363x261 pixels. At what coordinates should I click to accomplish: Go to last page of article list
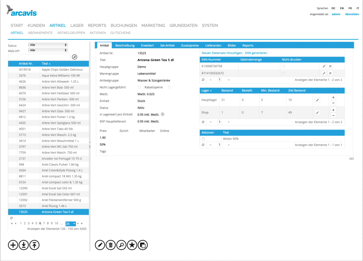point(82,223)
